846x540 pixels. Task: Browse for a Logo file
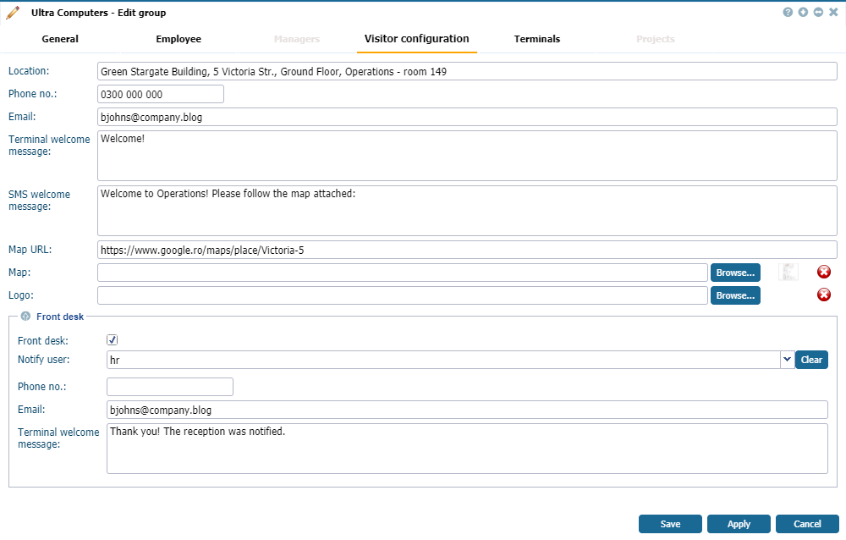[x=735, y=295]
